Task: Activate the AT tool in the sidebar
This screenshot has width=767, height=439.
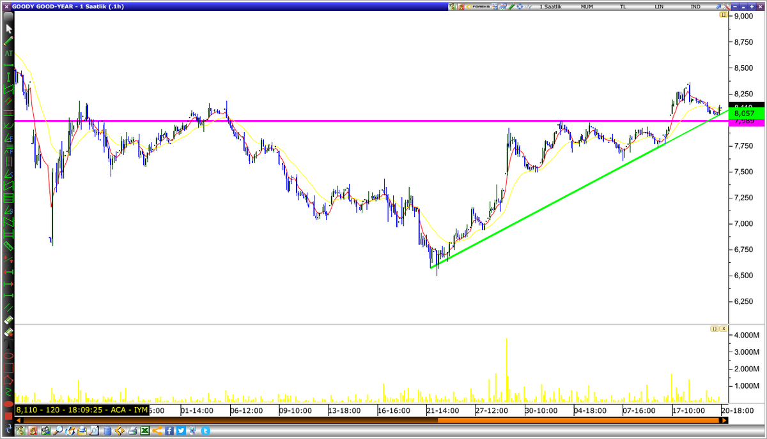Action: click(x=8, y=52)
